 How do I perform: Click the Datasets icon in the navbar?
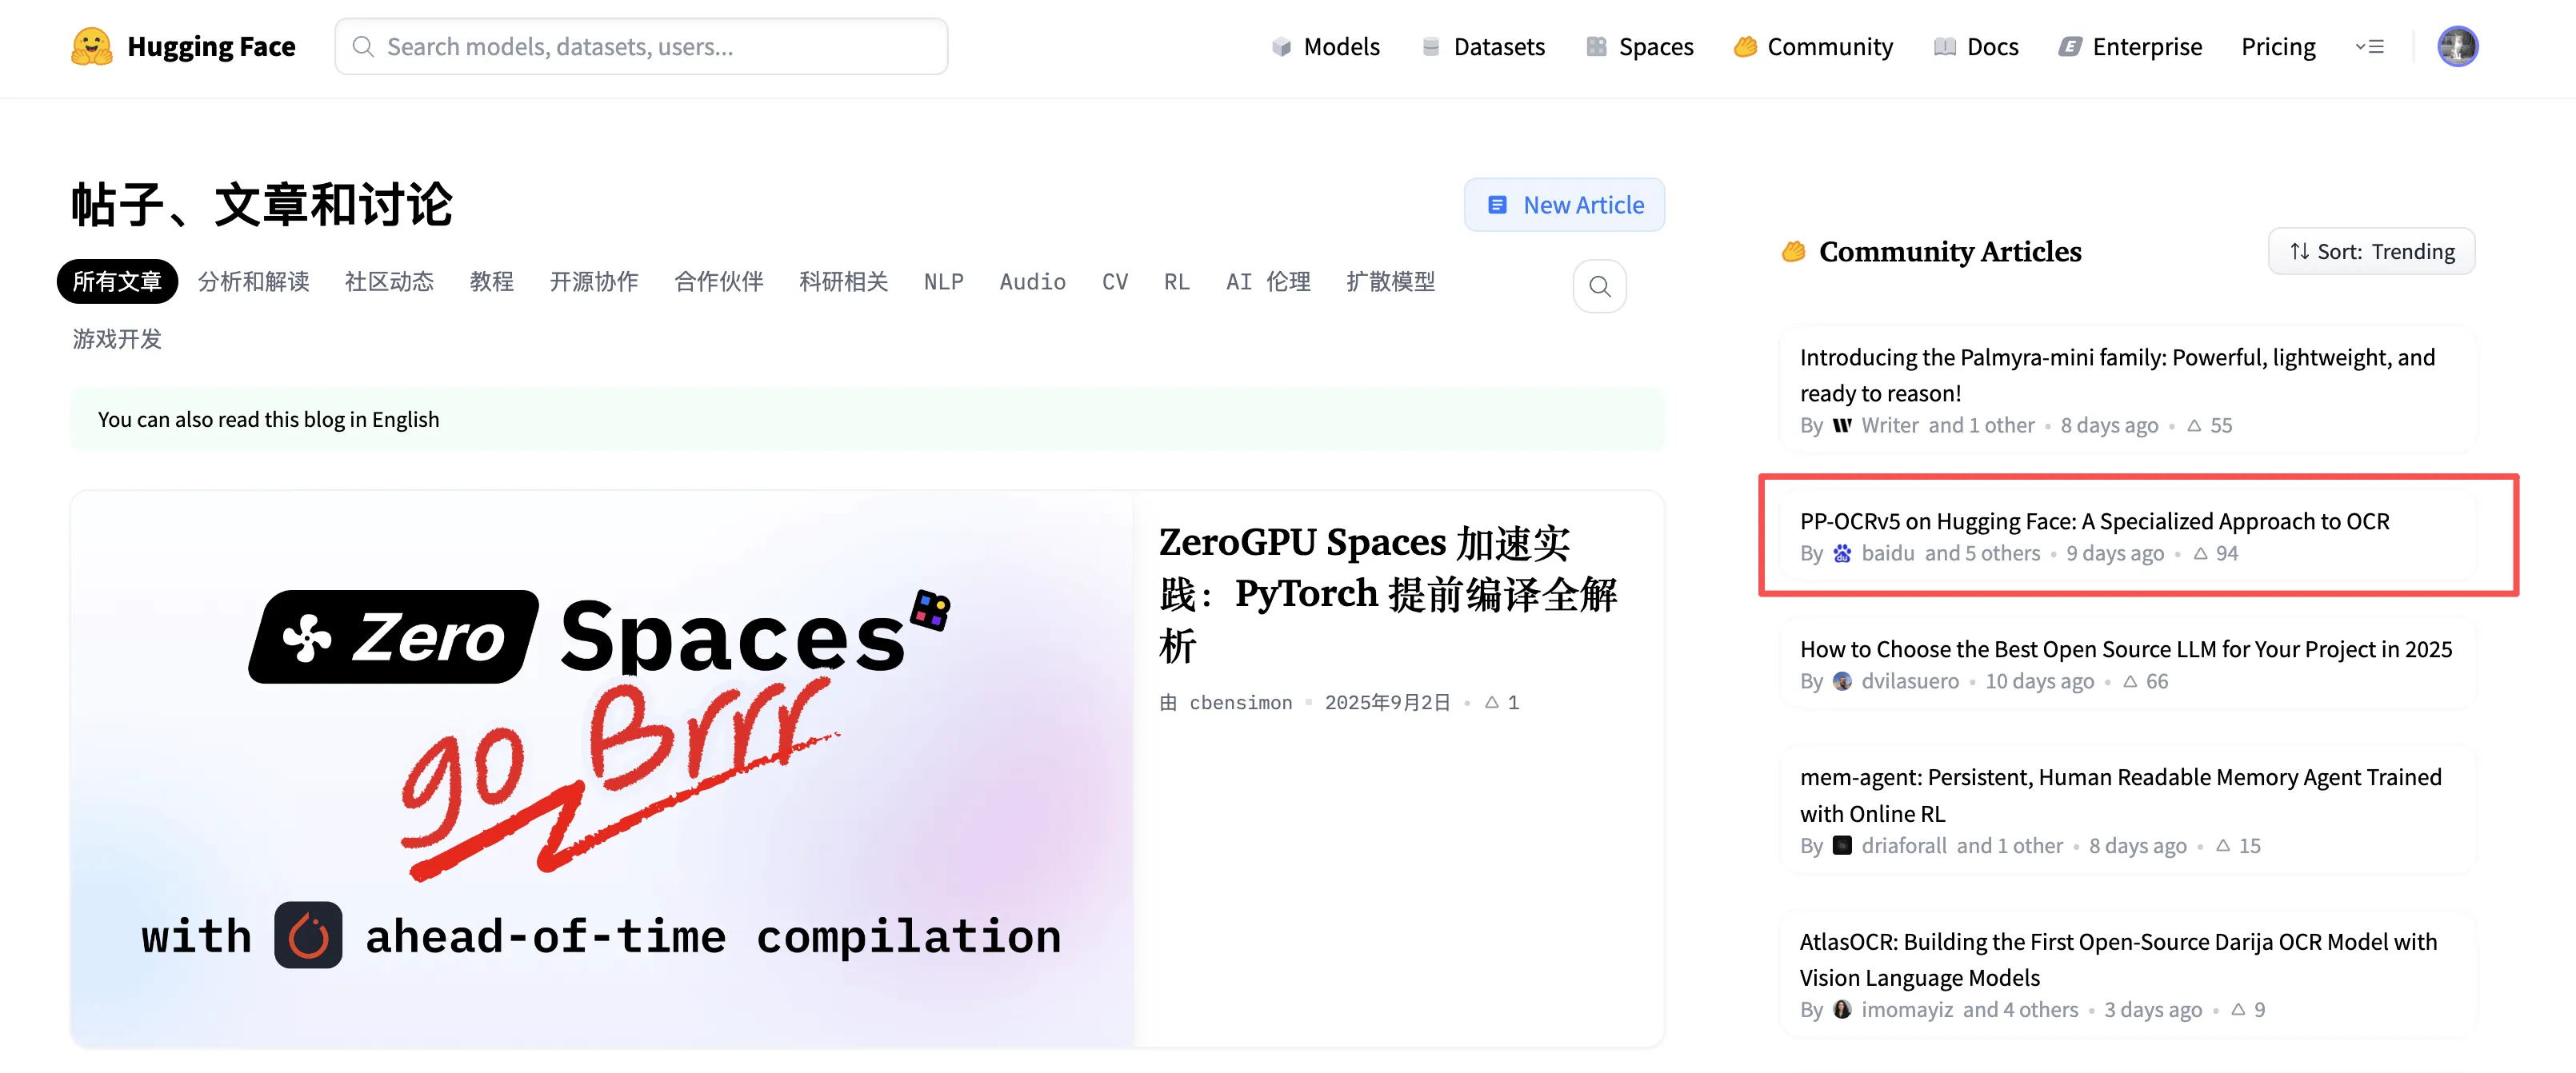1430,46
